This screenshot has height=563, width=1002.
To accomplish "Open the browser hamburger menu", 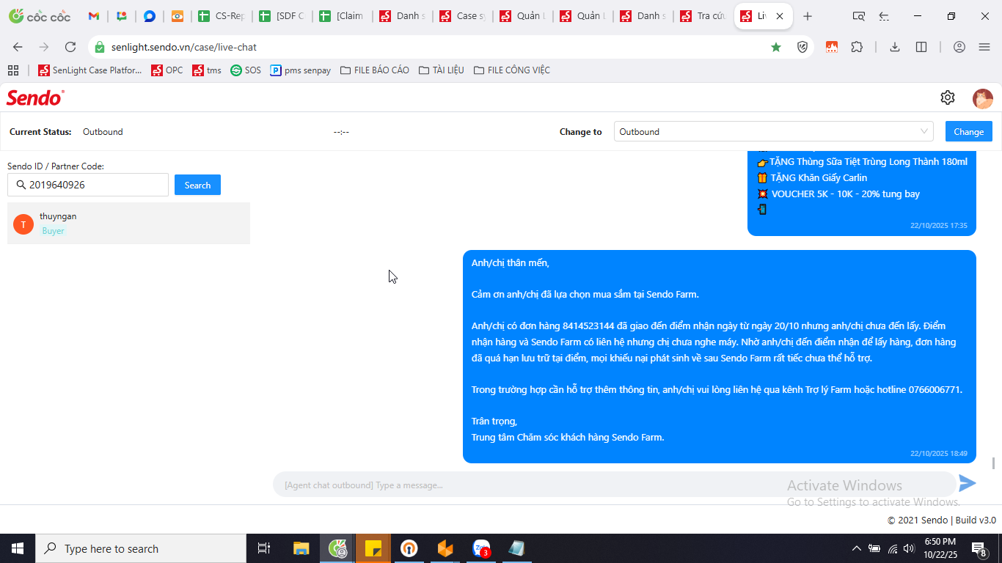I will 984,47.
